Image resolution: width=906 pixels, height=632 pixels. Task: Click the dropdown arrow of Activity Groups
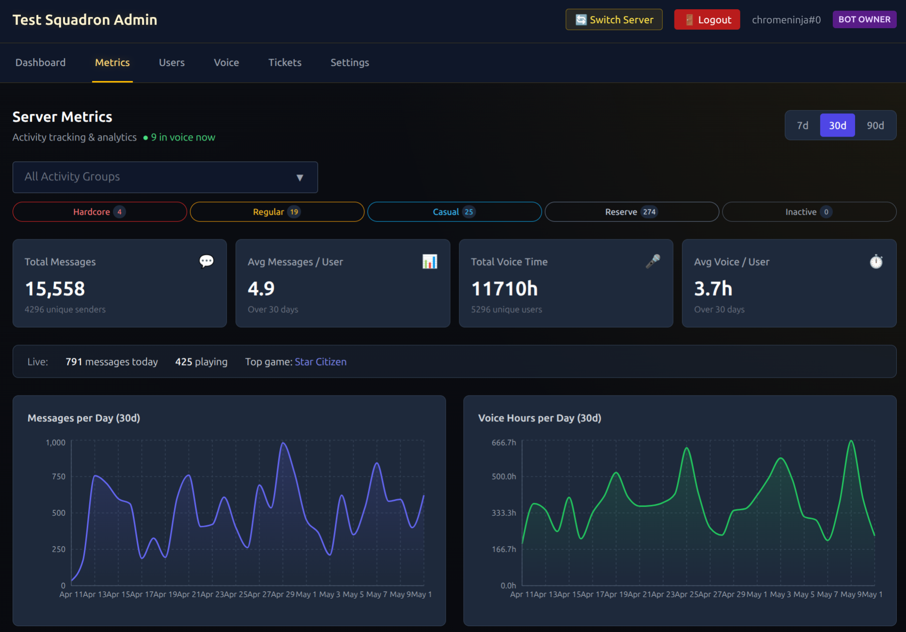coord(300,177)
